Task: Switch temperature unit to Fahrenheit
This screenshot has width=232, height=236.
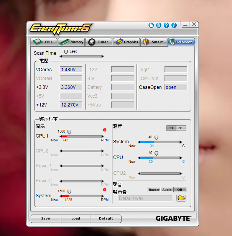Action: (181, 128)
